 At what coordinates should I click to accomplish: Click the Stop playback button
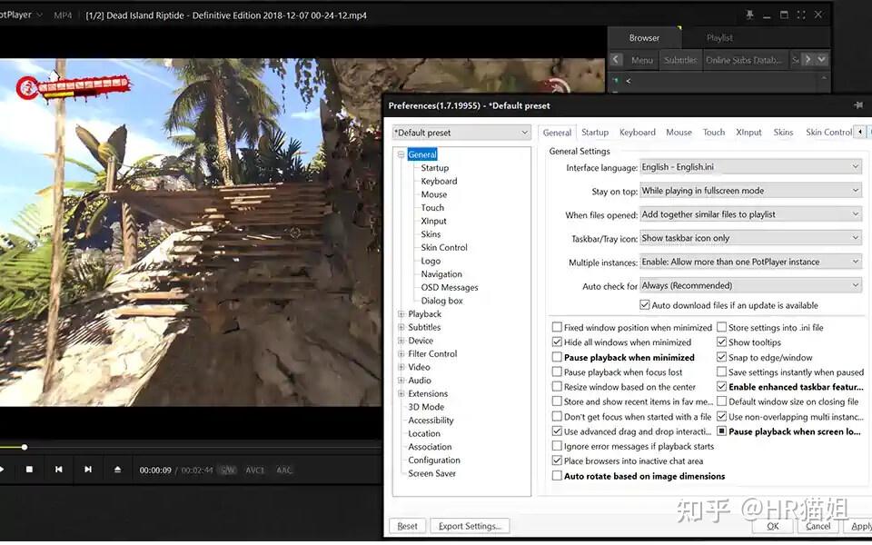[29, 470]
